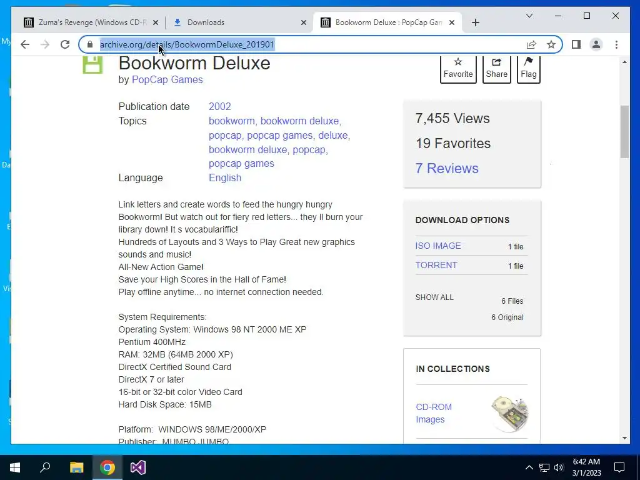Open the 7 Reviews link
Viewport: 640px width, 480px height.
click(x=447, y=168)
